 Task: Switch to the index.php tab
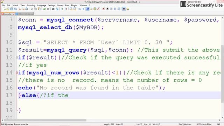pos(8,14)
